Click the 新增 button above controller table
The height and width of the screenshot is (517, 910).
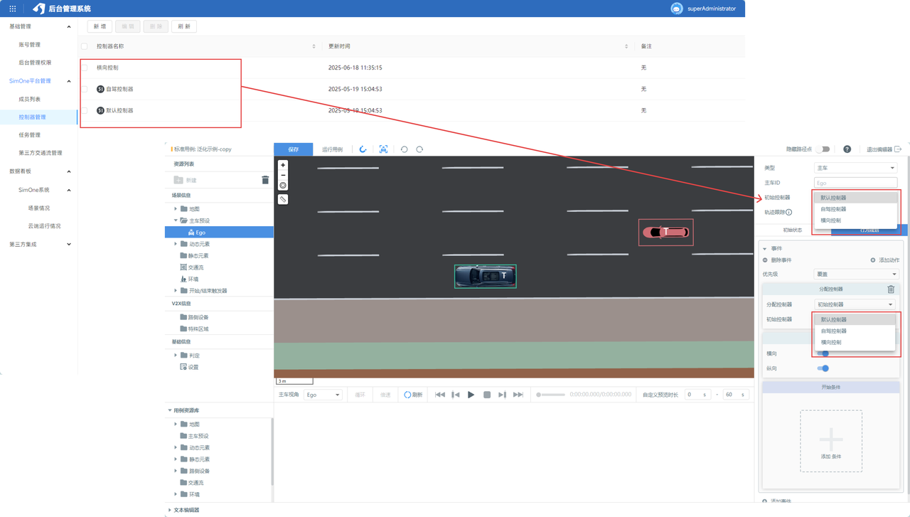[x=99, y=26]
